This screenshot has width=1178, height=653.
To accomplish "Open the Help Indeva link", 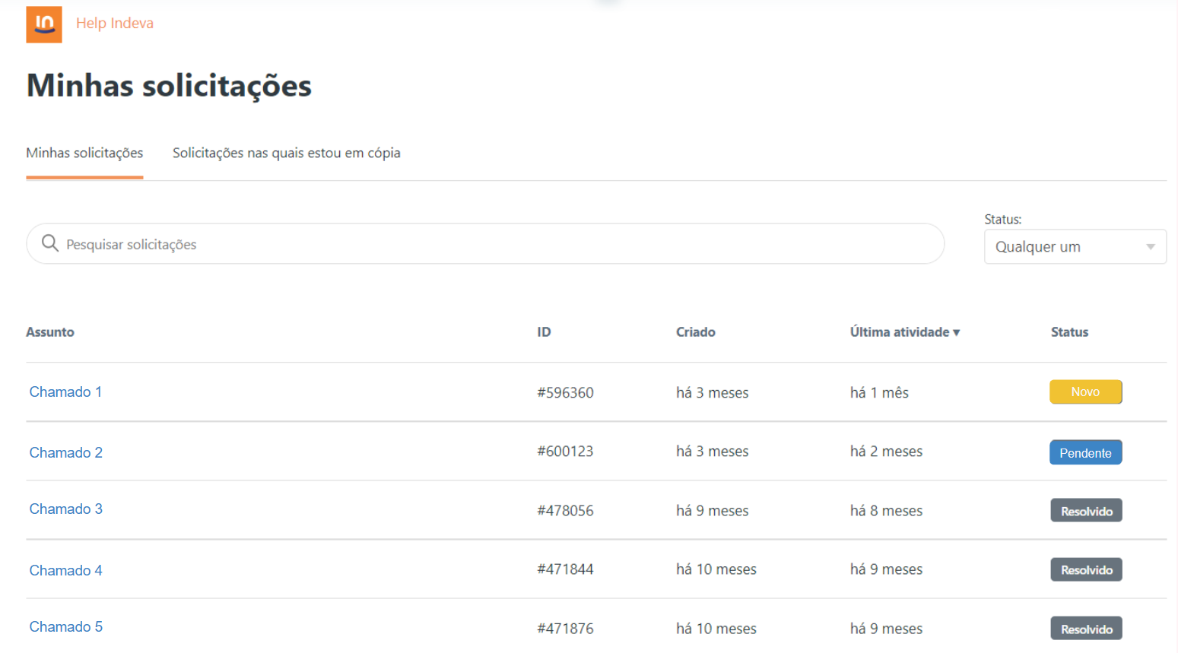I will click(x=114, y=24).
